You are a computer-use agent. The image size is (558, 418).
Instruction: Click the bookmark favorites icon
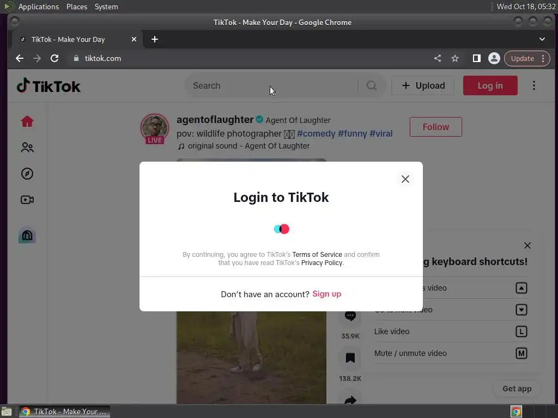click(x=350, y=358)
